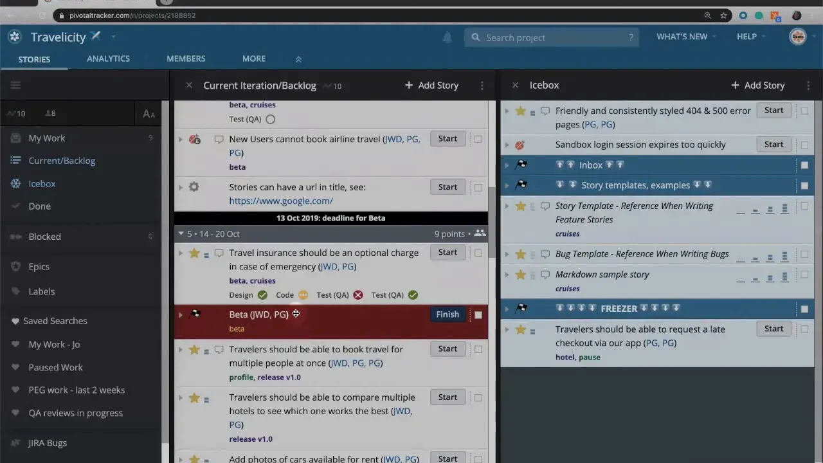
Task: Toggle the checkbox on the FREEZER row
Action: [x=804, y=308]
